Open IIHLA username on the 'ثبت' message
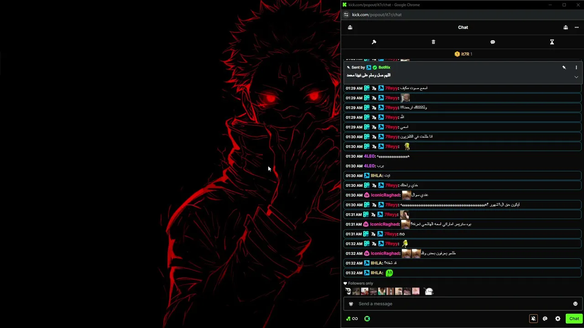 [x=376, y=175]
